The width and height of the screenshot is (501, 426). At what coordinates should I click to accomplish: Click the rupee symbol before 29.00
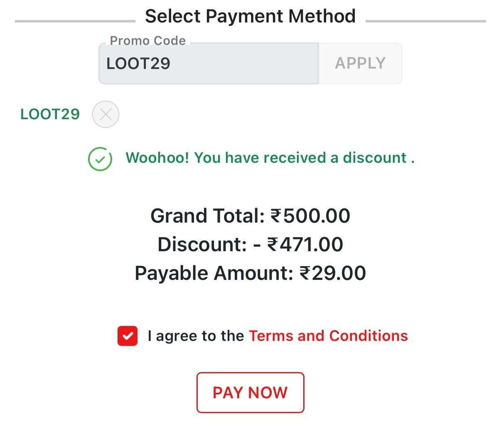(305, 273)
